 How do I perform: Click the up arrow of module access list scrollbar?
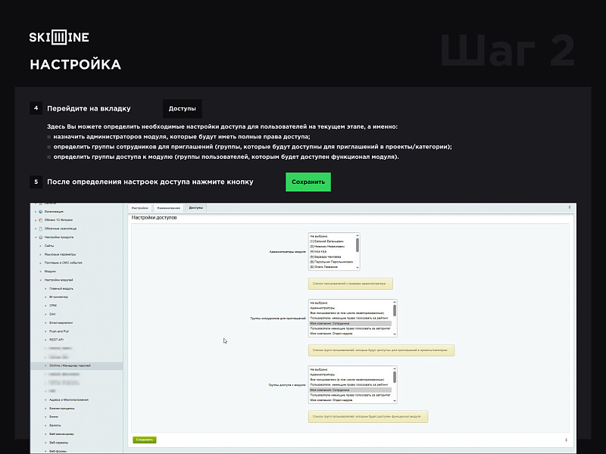(395, 368)
